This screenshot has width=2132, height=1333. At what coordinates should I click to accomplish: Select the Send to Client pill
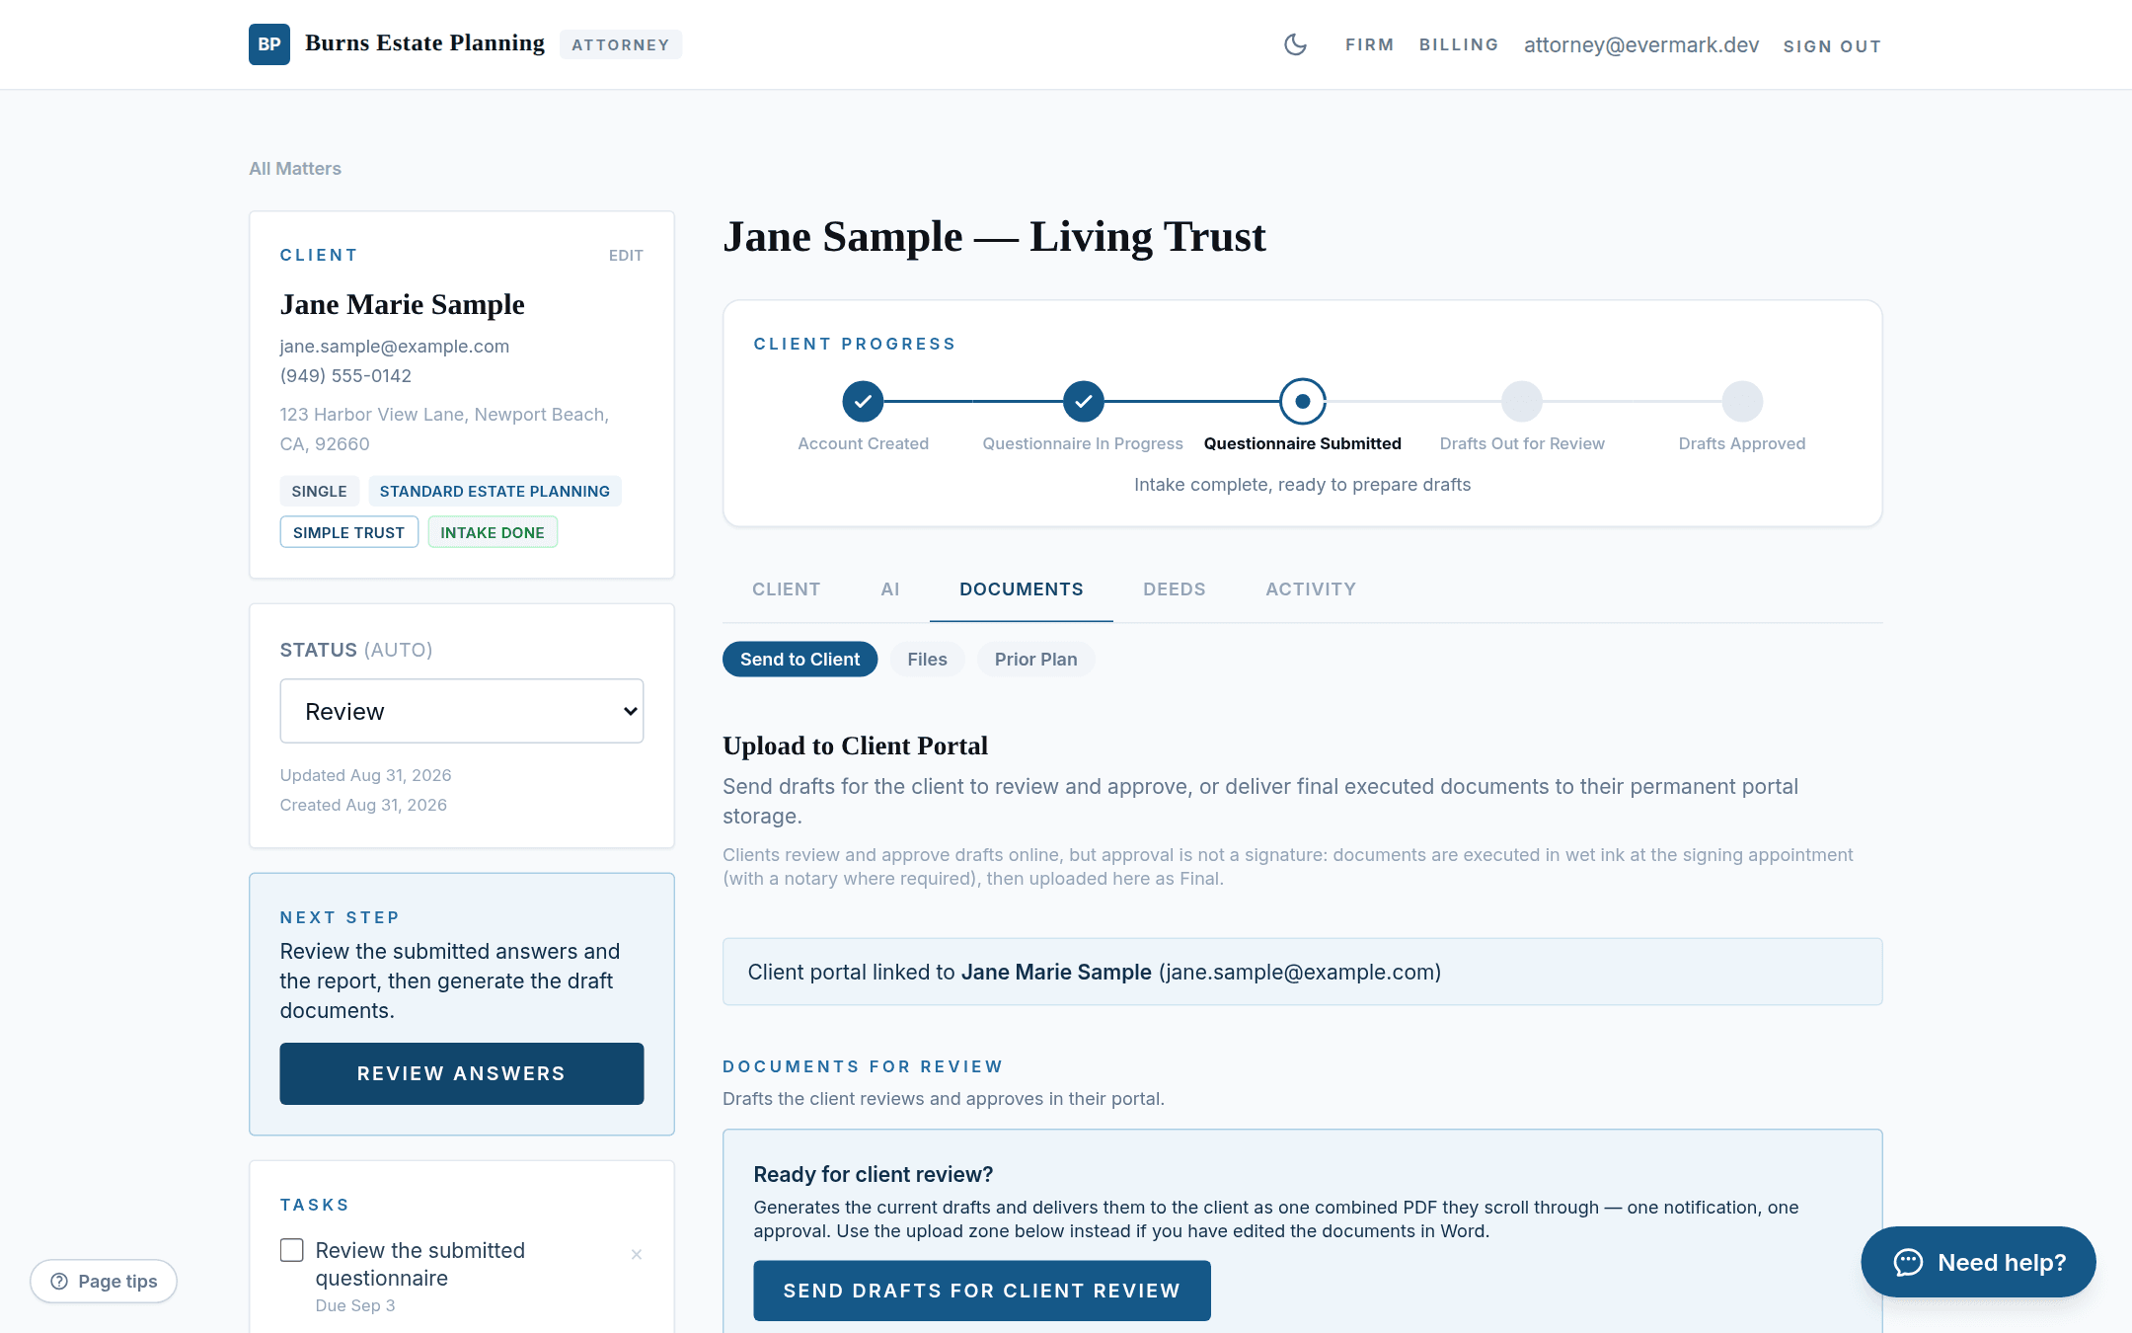[x=799, y=659]
